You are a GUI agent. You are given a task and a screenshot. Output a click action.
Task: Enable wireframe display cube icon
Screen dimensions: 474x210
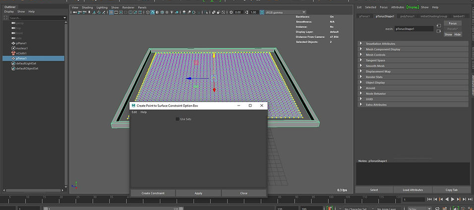point(148,12)
